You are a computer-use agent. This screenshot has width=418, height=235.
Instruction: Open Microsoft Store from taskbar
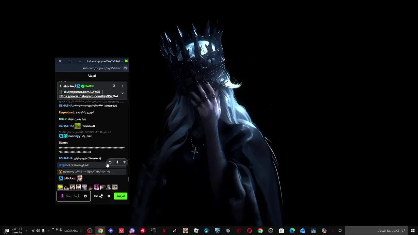click(281, 231)
